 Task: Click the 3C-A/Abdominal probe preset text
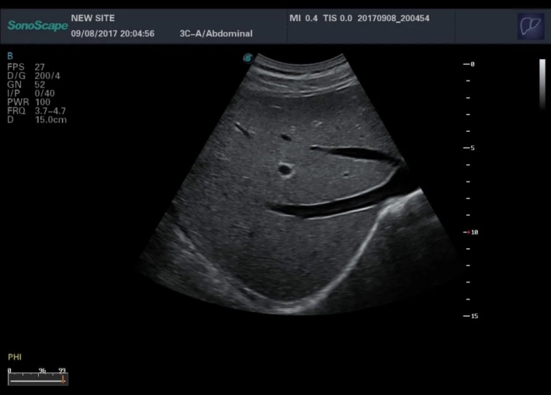point(216,33)
